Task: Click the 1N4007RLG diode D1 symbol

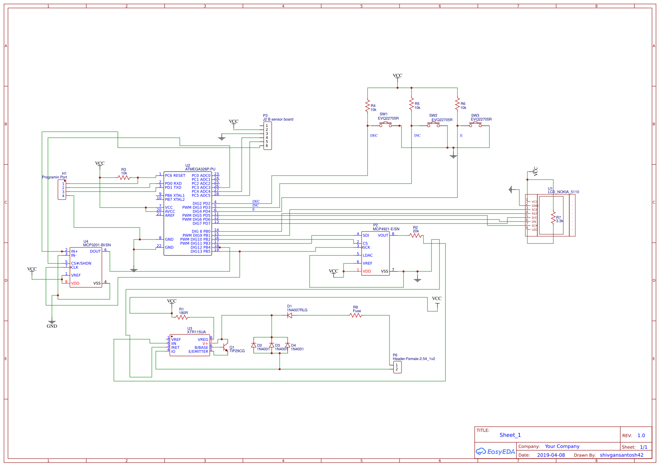Action: 289,315
